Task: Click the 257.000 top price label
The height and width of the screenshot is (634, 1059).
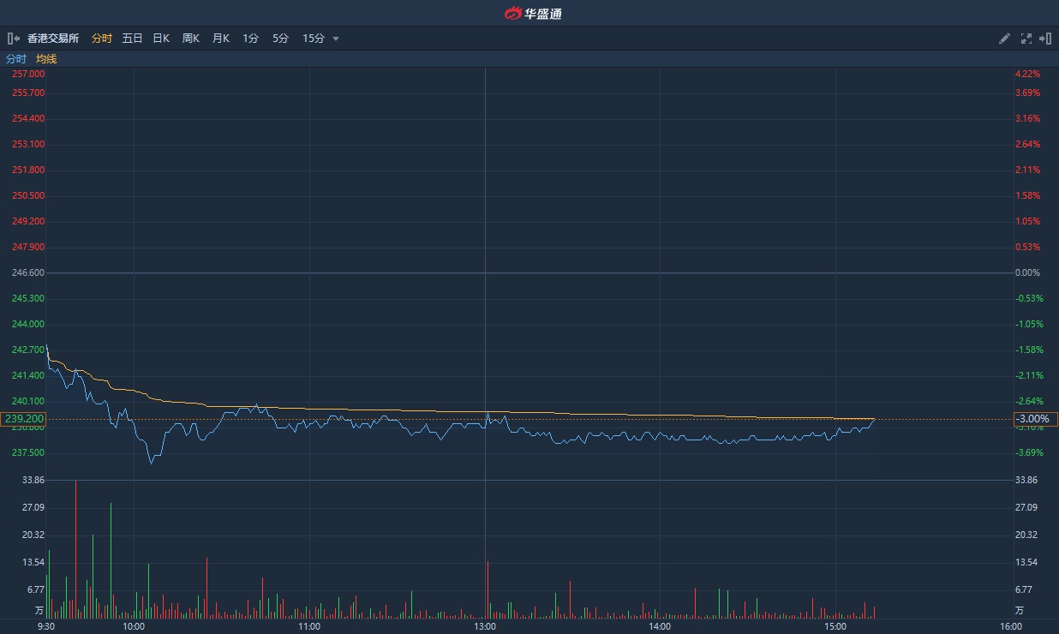Action: [x=28, y=74]
